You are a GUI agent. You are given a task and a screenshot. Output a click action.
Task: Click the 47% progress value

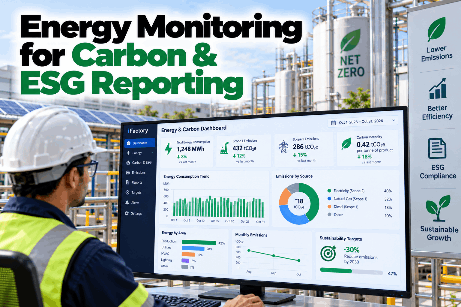[392, 274]
